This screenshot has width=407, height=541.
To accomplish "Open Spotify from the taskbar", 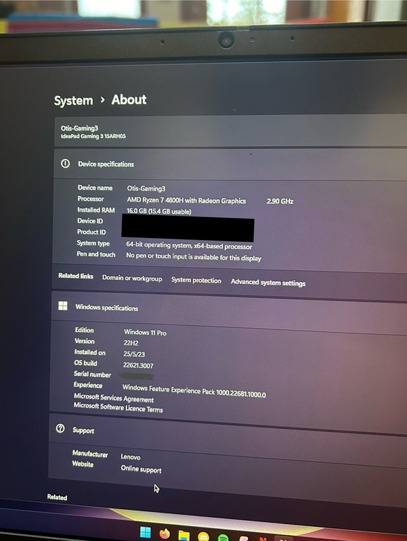I will point(223,538).
